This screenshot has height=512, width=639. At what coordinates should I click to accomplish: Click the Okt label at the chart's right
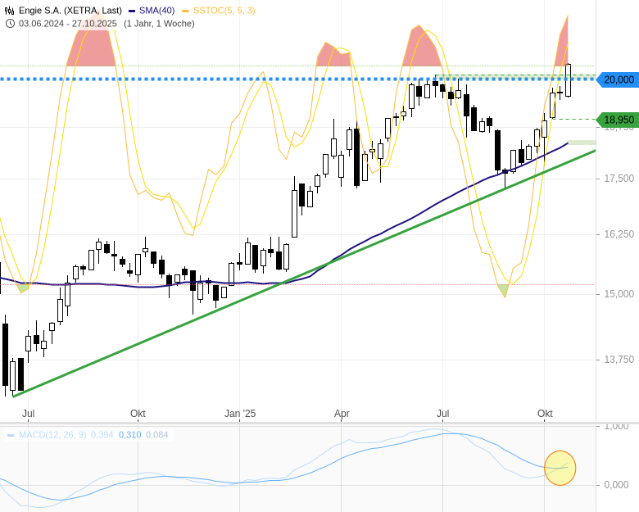tap(545, 414)
